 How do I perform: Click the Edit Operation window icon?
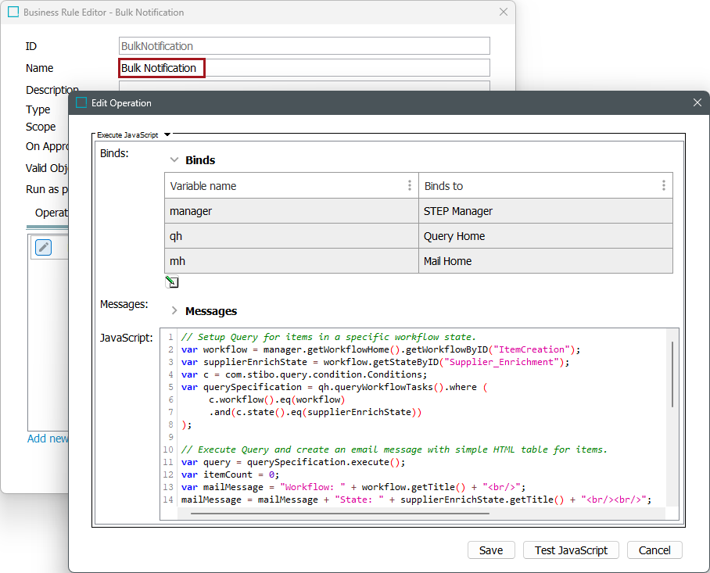click(x=81, y=102)
